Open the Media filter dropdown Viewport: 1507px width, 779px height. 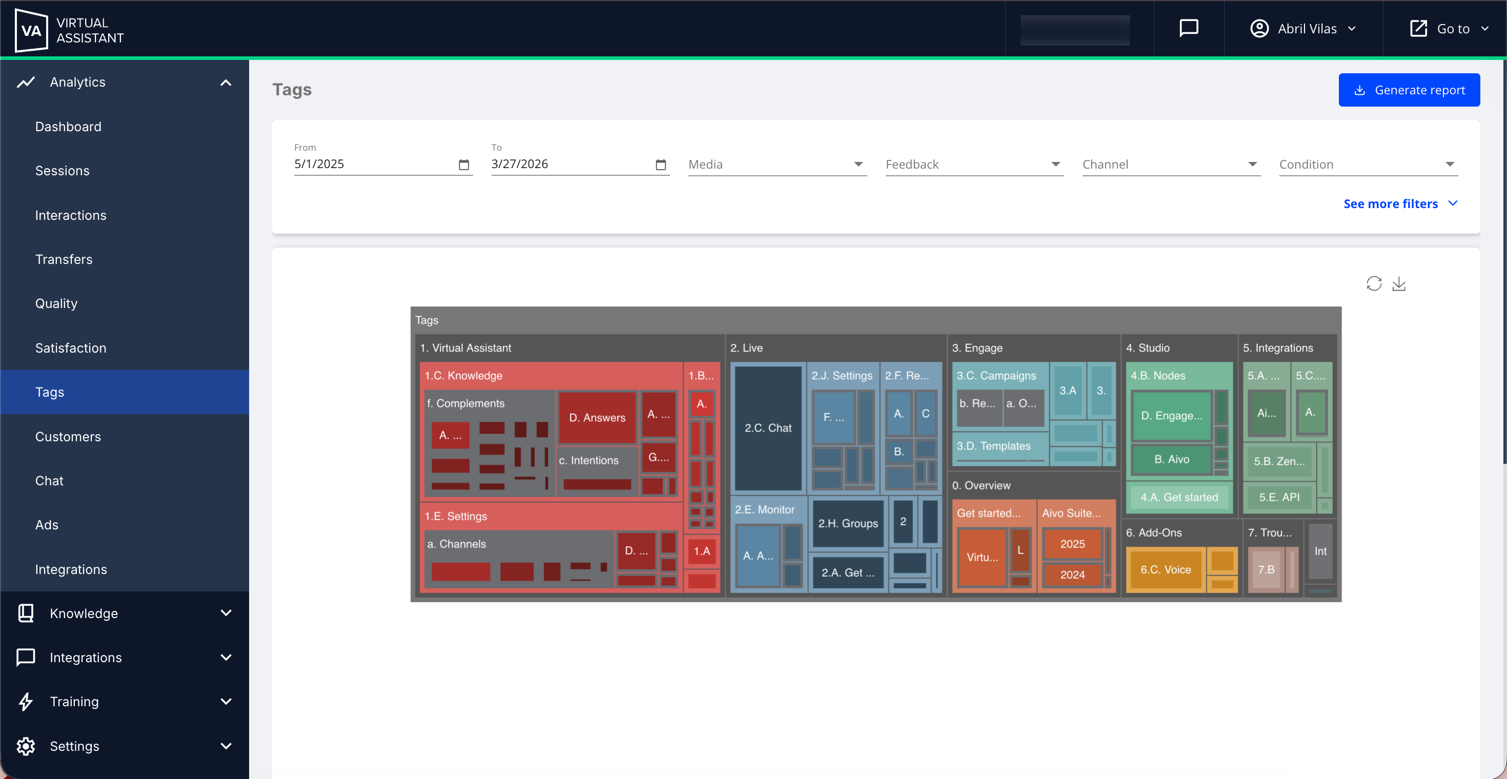tap(777, 165)
